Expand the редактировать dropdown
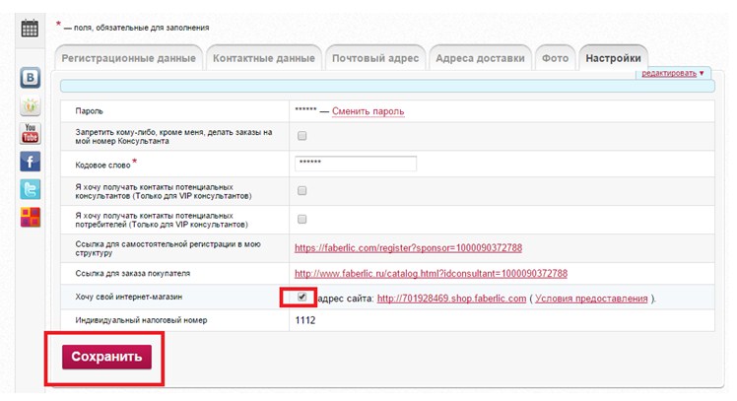The height and width of the screenshot is (401, 737). (673, 73)
